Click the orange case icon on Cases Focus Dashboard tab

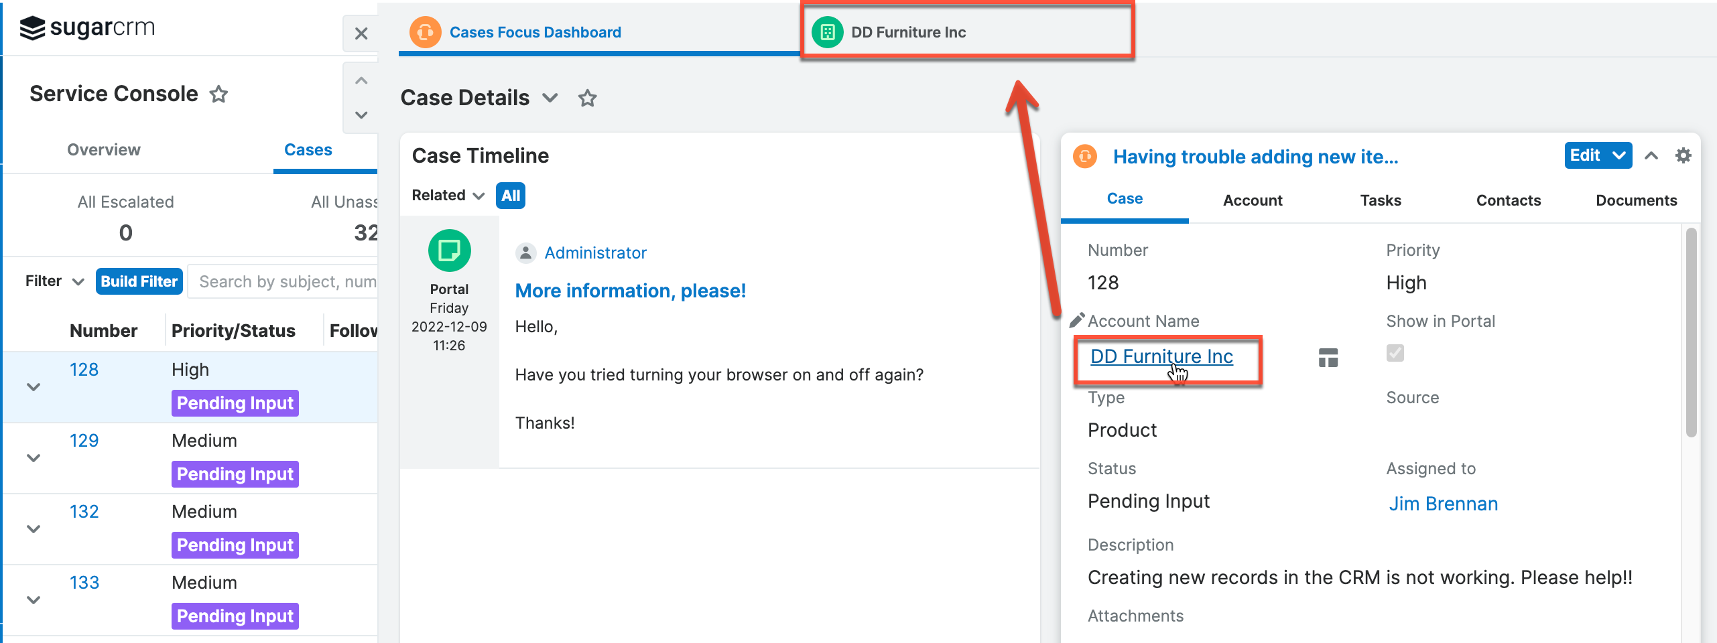click(x=425, y=31)
